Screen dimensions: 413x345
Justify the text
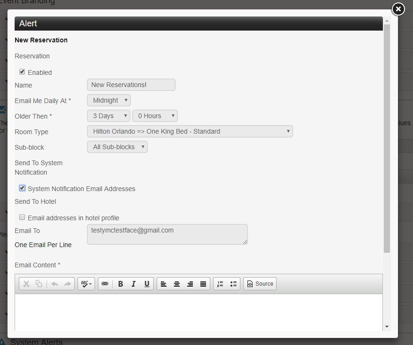tap(203, 284)
